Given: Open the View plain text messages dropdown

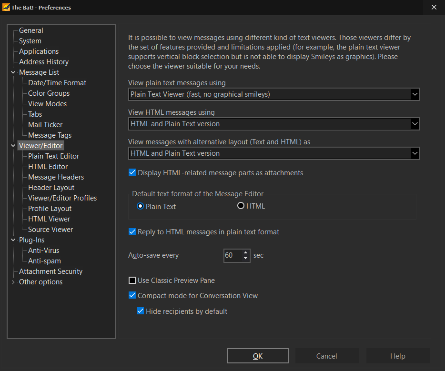Looking at the screenshot, I should pyautogui.click(x=414, y=94).
